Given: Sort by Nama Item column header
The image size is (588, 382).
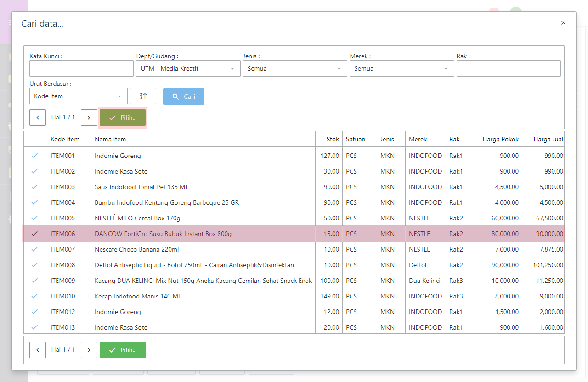Looking at the screenshot, I should (x=110, y=139).
